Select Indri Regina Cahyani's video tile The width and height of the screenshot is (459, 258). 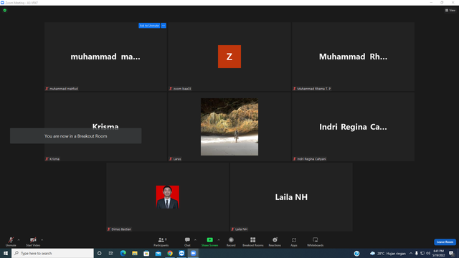coord(353,127)
